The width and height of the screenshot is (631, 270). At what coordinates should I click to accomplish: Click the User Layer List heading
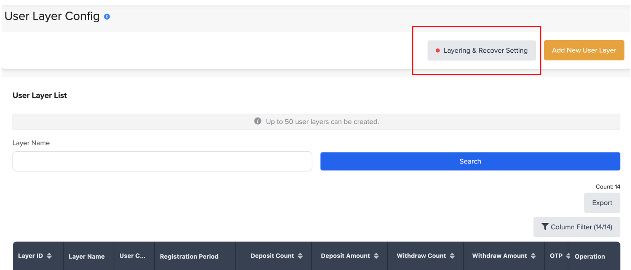pos(40,96)
